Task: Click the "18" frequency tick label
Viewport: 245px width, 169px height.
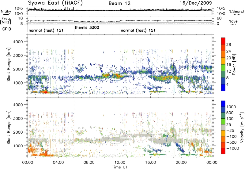Action: (21, 18)
